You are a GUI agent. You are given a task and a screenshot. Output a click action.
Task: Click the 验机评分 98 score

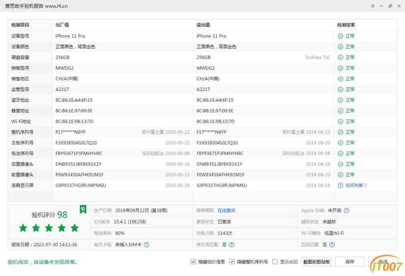coord(49,214)
